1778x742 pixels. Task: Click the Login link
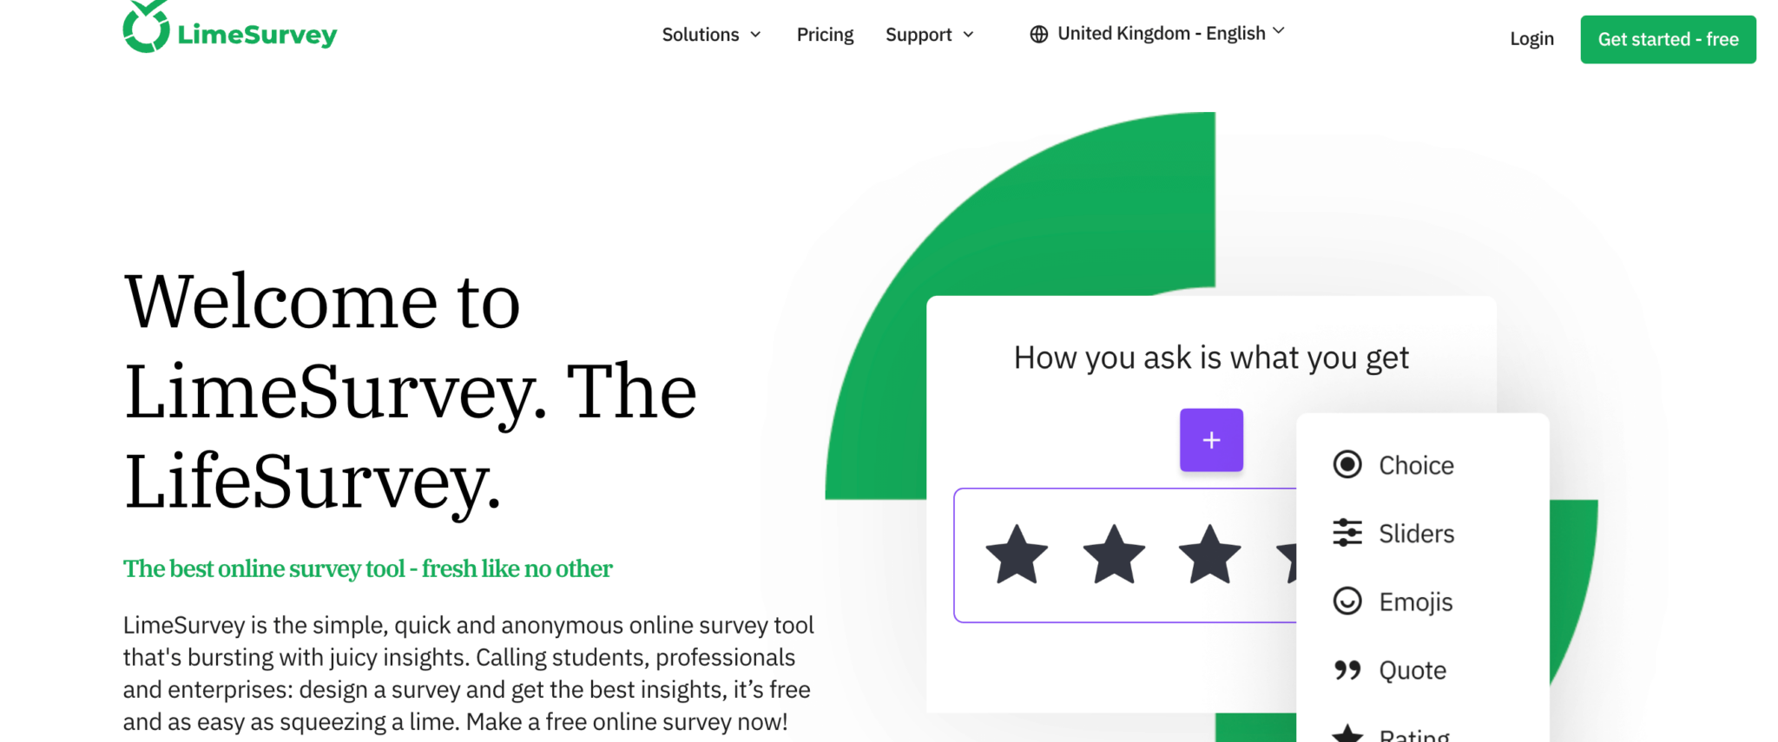(x=1531, y=38)
